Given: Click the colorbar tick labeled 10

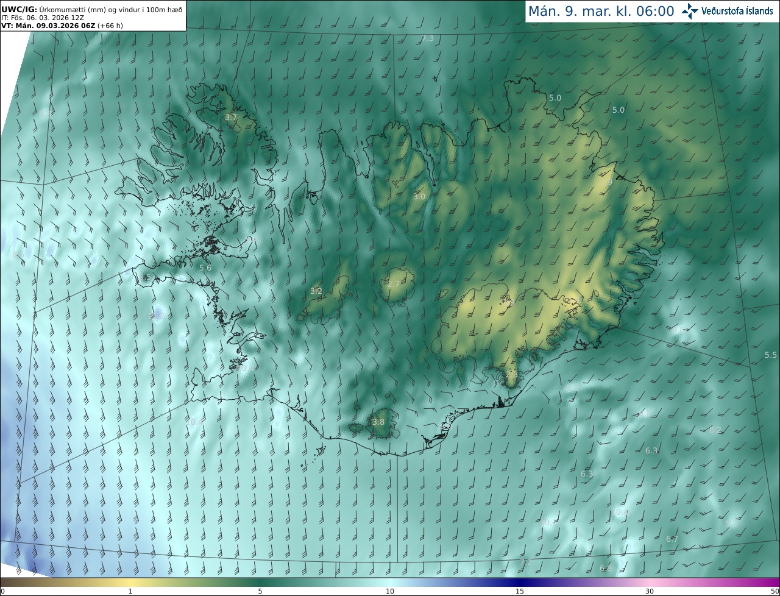Looking at the screenshot, I should click(x=390, y=591).
